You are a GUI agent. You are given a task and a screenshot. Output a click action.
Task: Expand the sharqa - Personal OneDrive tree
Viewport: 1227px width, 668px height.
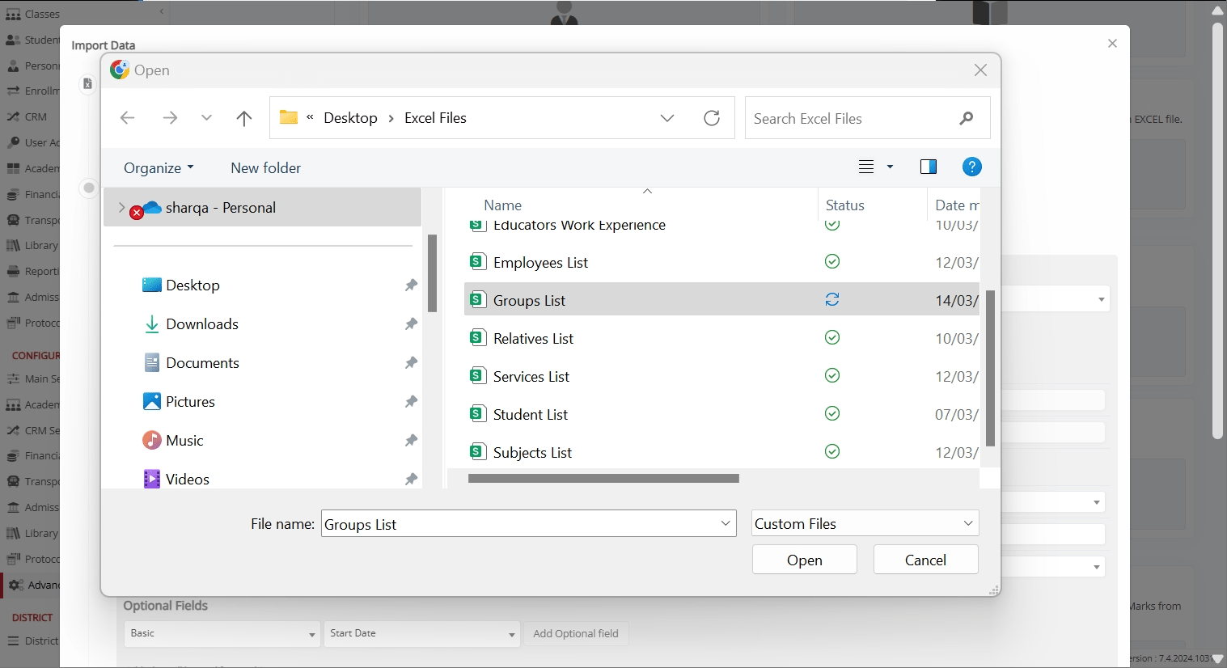pos(121,208)
